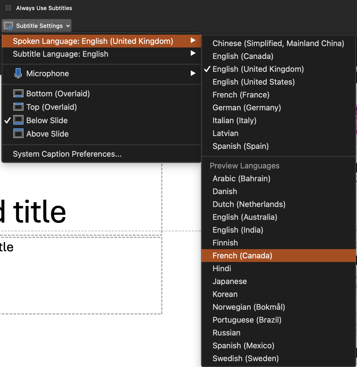Click the microphone icon
This screenshot has height=367, width=357.
(x=18, y=73)
